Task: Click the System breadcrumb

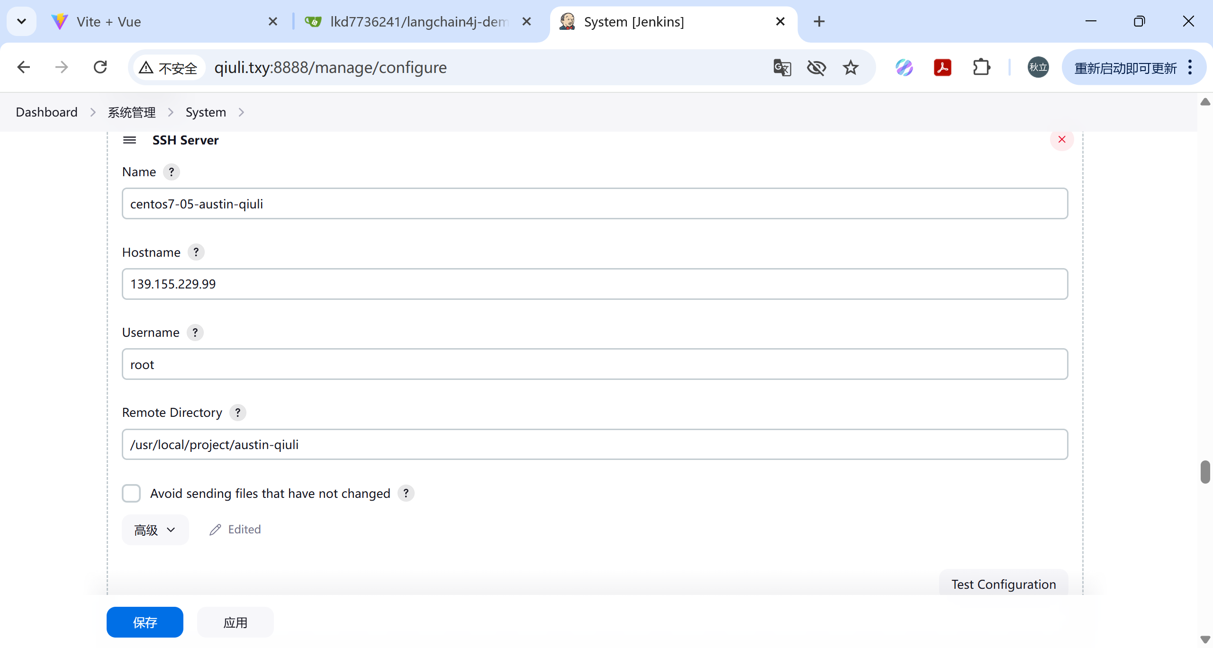Action: point(206,112)
